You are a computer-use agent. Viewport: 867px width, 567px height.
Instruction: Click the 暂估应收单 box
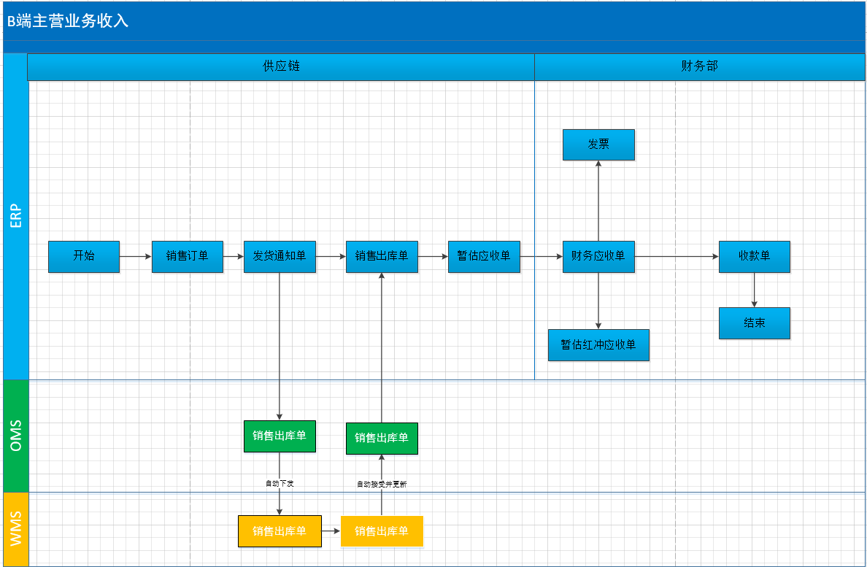coord(485,256)
